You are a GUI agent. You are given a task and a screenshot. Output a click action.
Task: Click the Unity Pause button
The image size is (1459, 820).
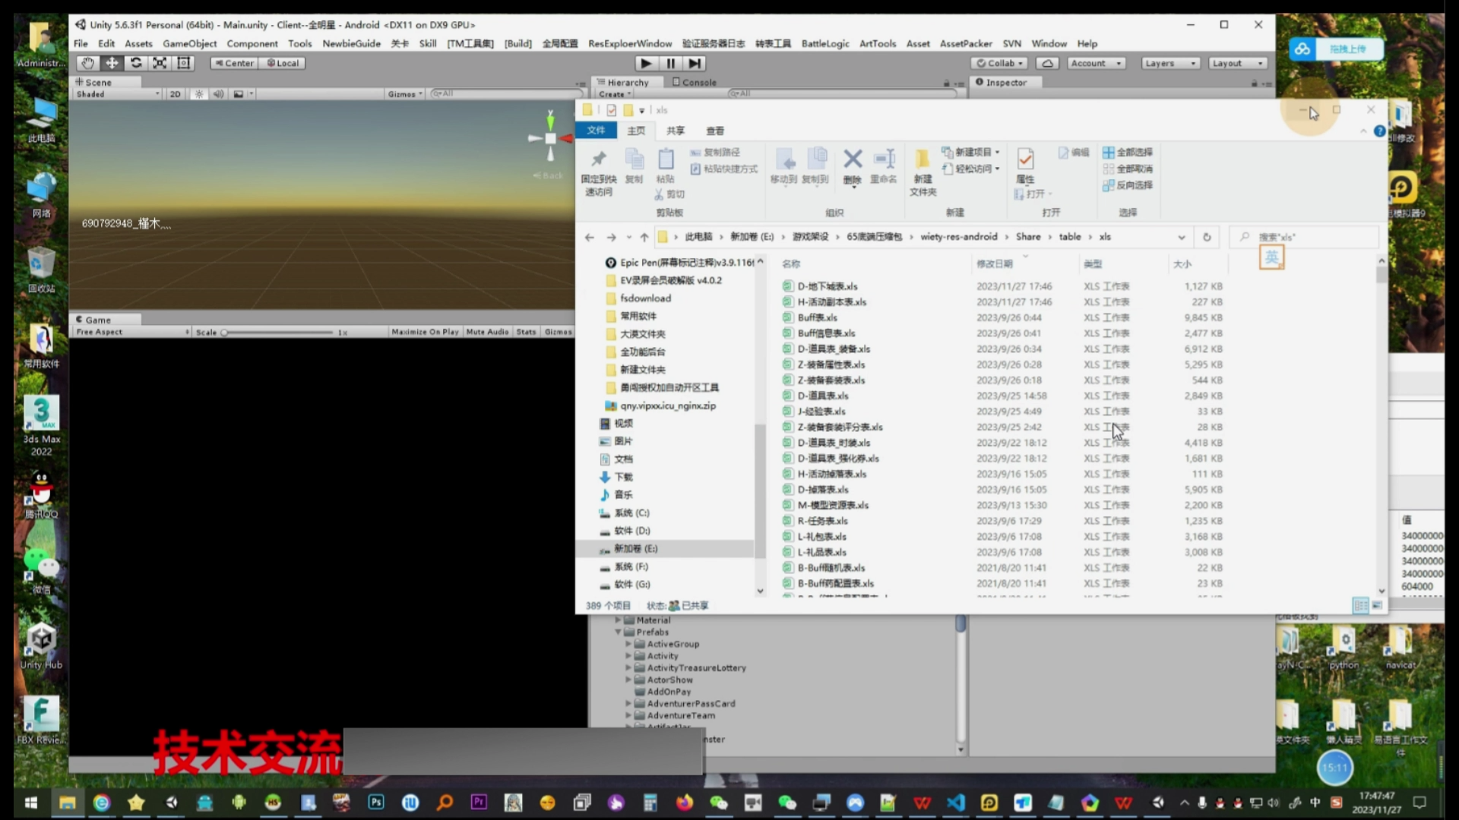click(670, 63)
